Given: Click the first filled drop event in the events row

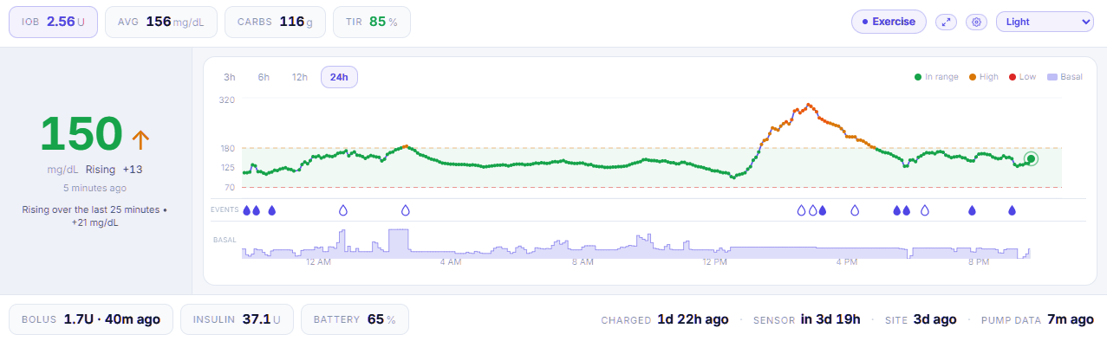Looking at the screenshot, I should coord(246,210).
